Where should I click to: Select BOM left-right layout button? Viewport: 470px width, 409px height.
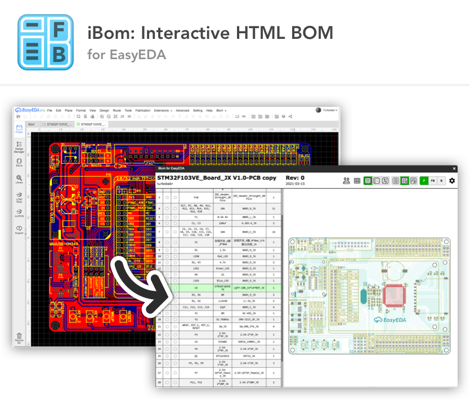click(x=404, y=181)
